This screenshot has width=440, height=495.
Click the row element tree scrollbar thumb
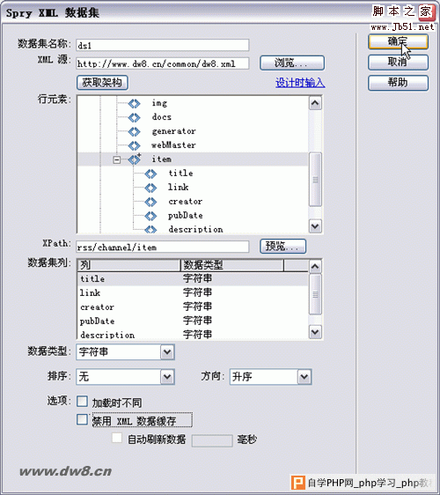pyautogui.click(x=315, y=180)
